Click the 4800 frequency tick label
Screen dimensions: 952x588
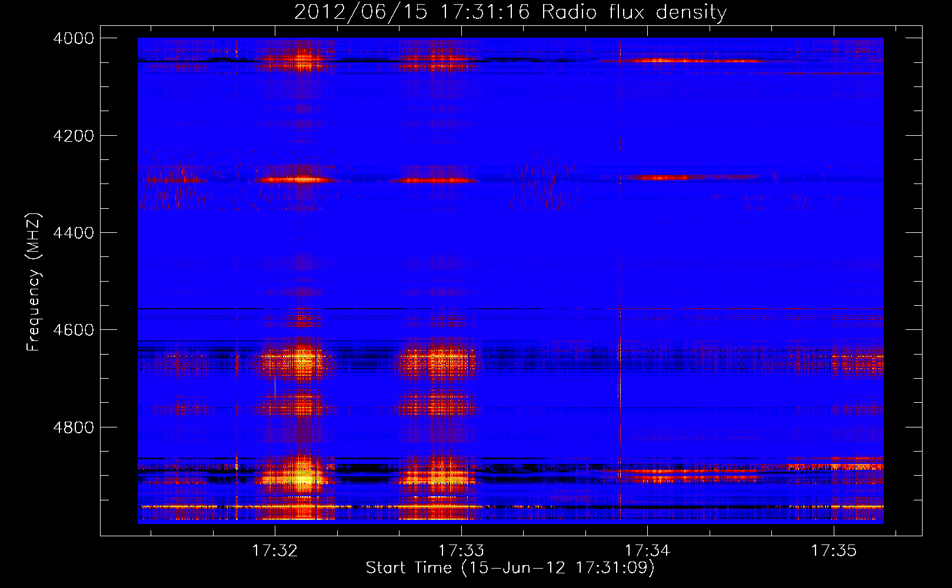74,427
